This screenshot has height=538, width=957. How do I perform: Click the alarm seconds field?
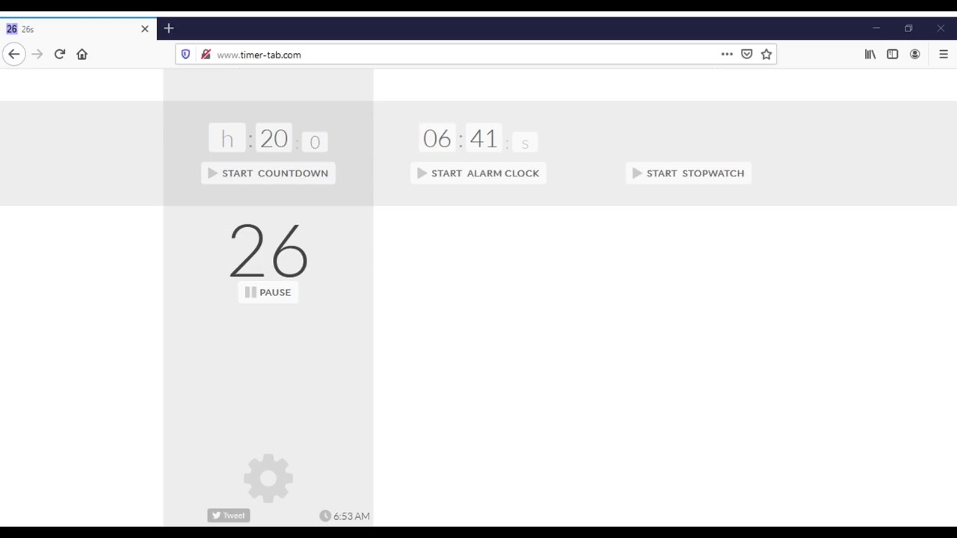(525, 142)
